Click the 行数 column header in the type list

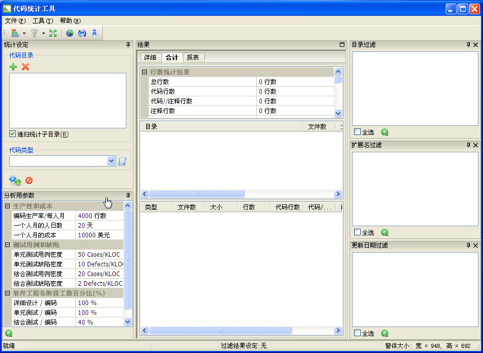pos(254,207)
